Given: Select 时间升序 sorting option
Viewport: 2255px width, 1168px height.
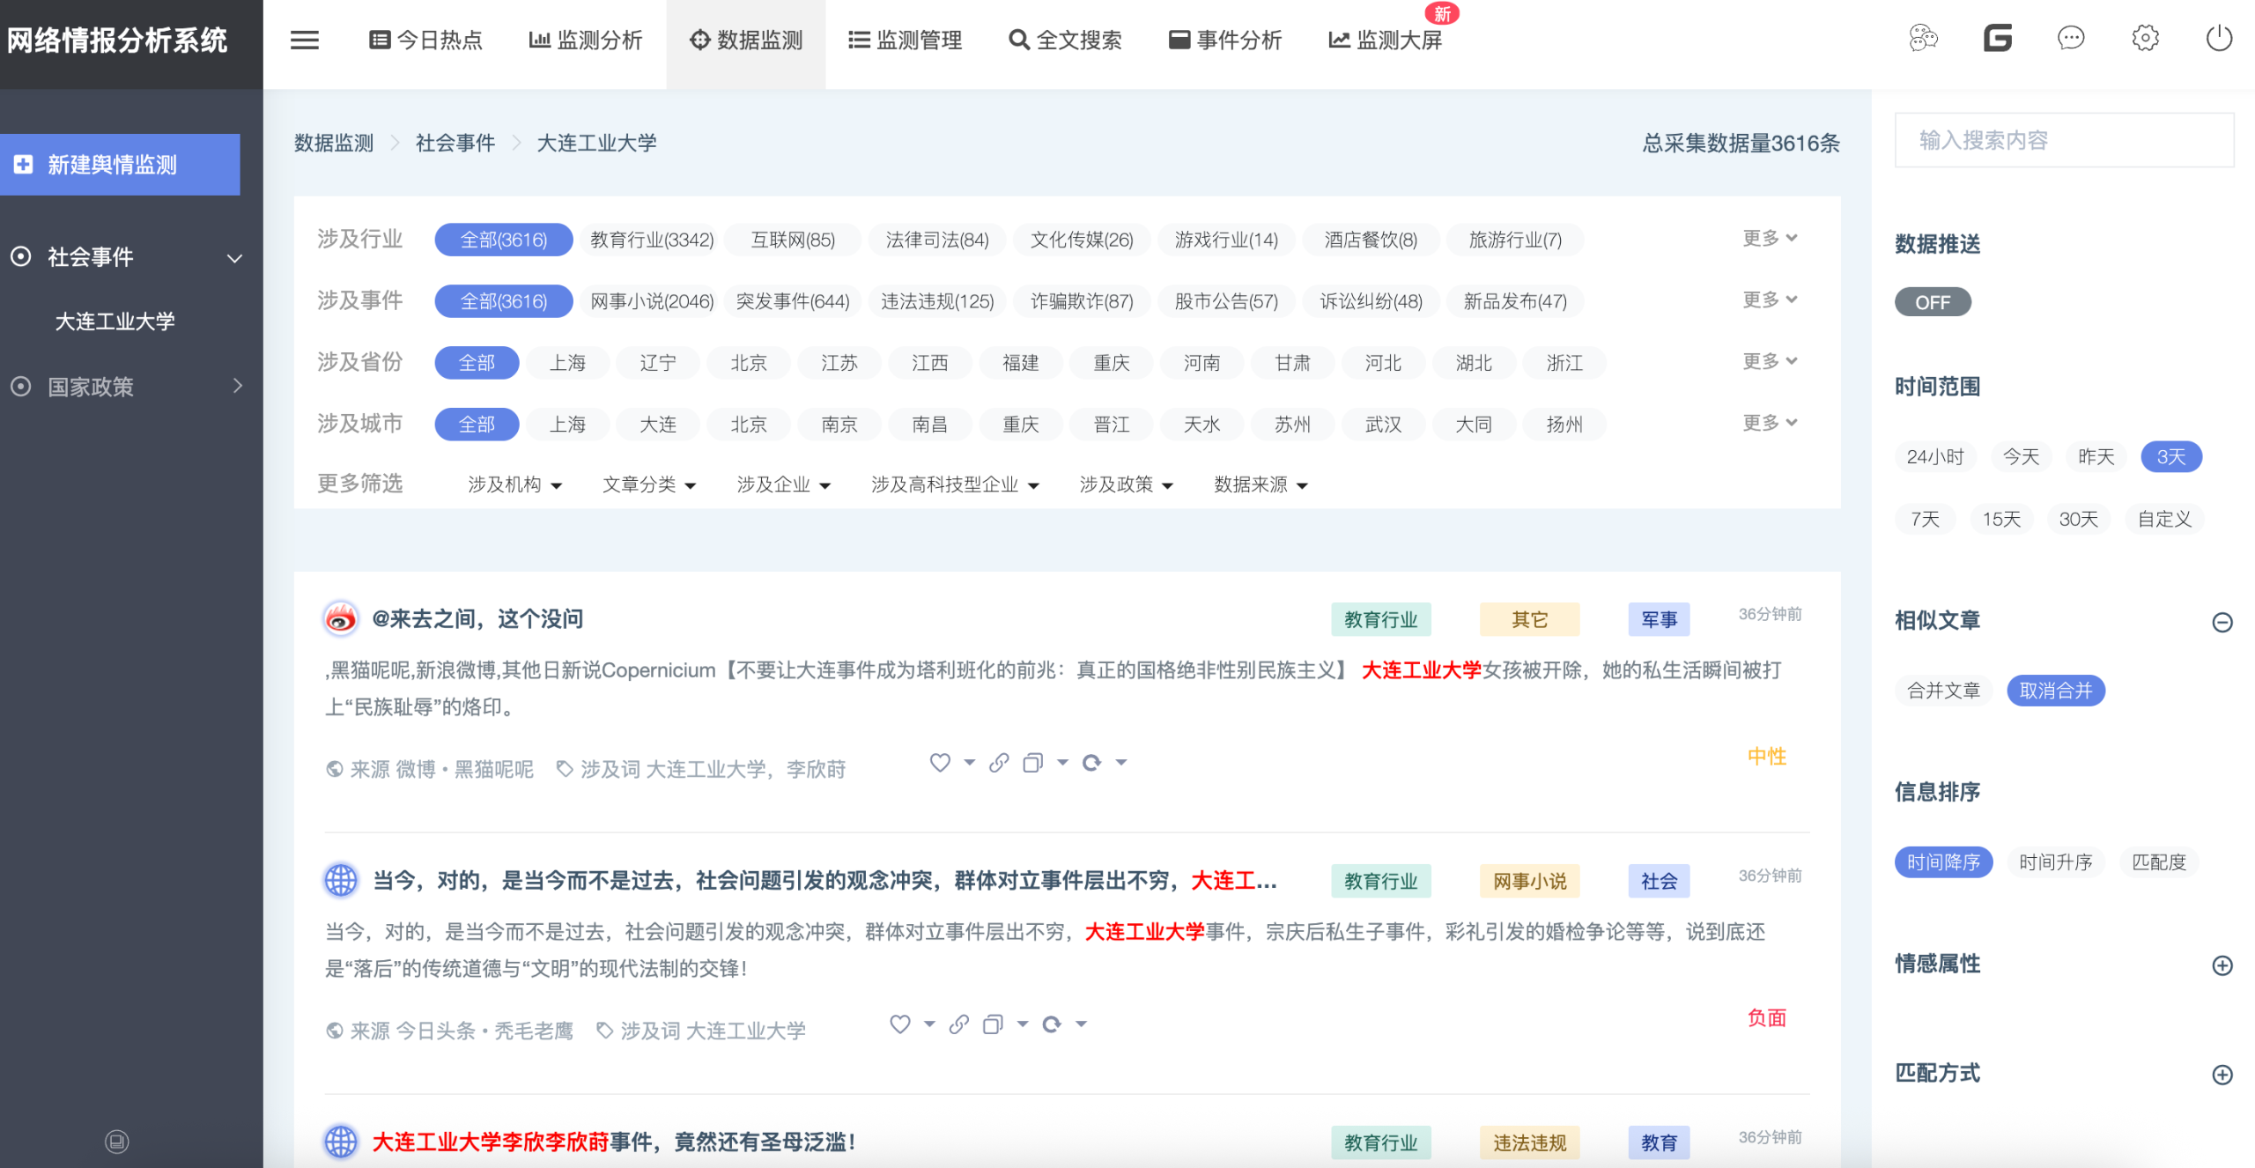Looking at the screenshot, I should tap(2055, 862).
